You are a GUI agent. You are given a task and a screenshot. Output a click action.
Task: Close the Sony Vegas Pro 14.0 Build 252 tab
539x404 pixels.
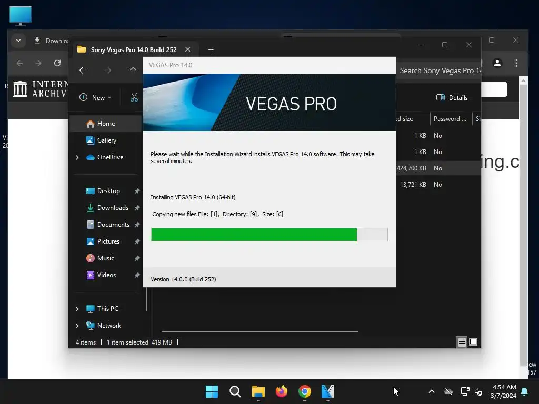point(188,49)
